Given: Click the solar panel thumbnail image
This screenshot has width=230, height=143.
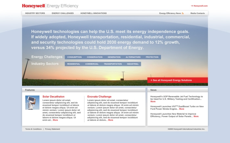Looking at the screenshot, I should [32, 103].
